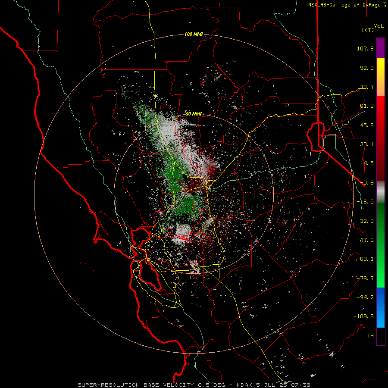The width and height of the screenshot is (388, 388).
Task: Click the 76.7 legend value
Action: coord(367,87)
